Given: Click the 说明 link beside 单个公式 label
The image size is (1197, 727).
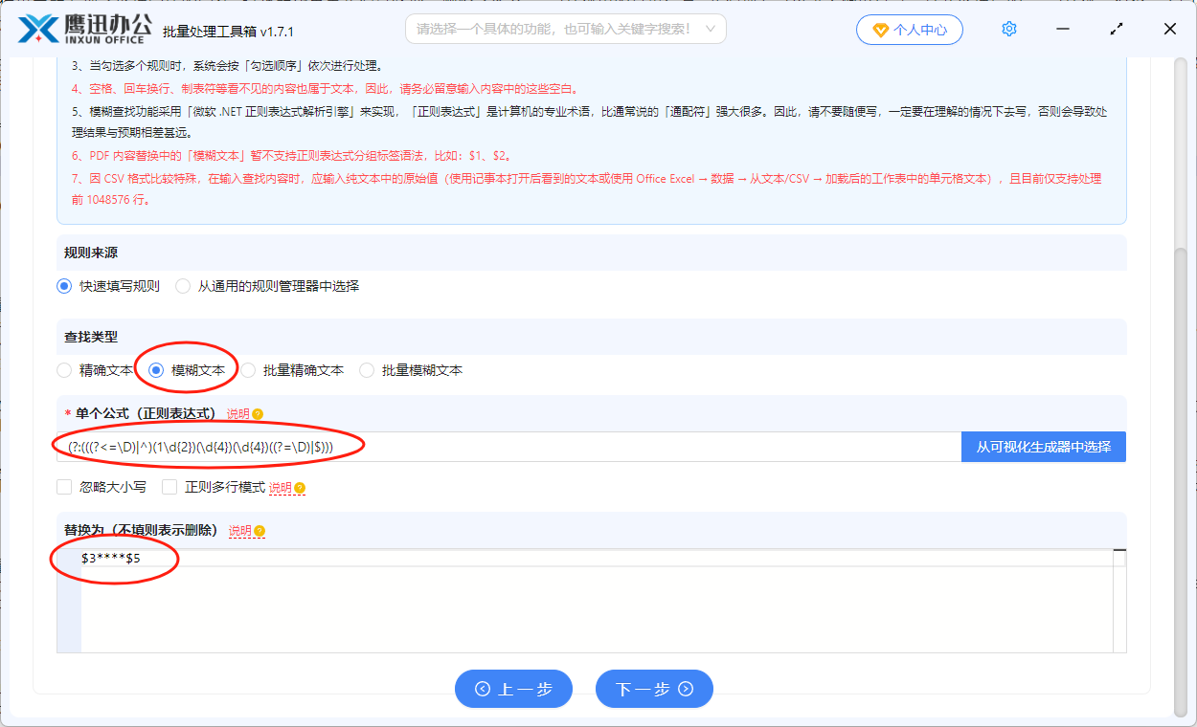Looking at the screenshot, I should 237,414.
